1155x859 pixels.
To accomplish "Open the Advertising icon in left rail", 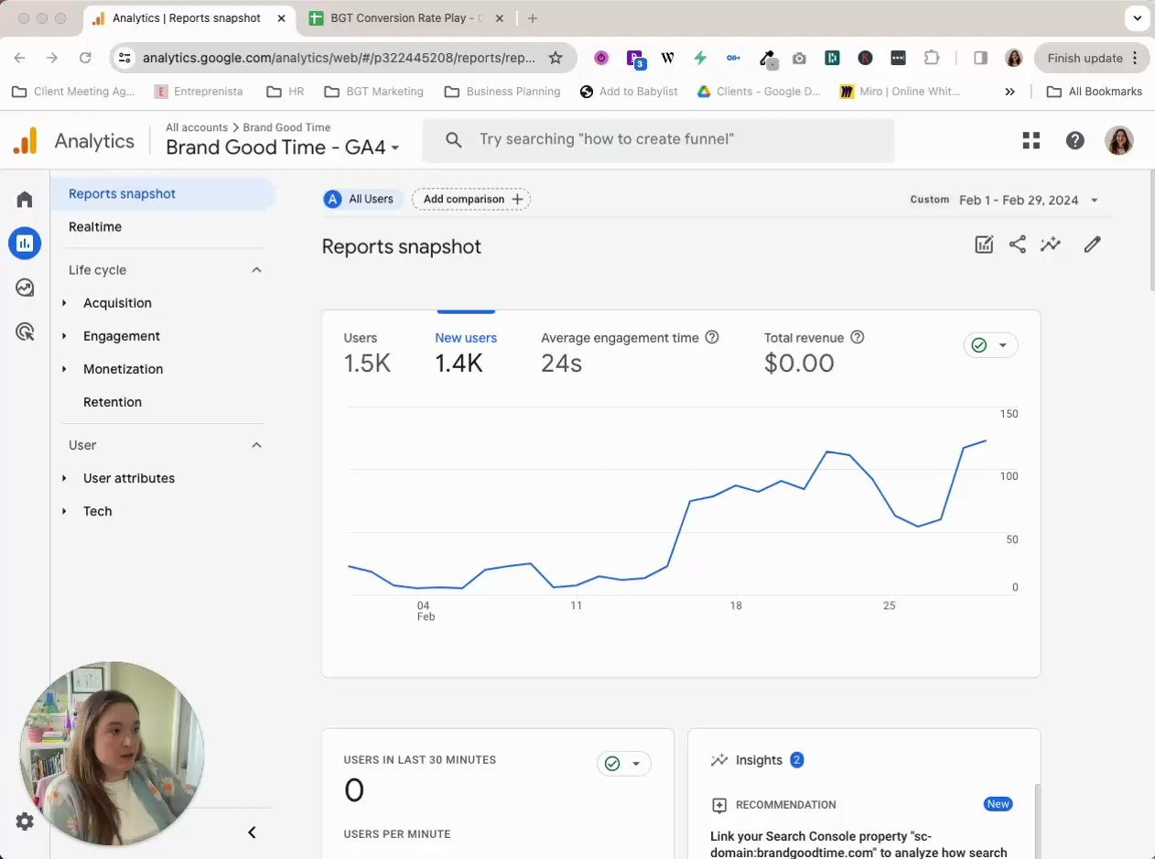I will [25, 332].
